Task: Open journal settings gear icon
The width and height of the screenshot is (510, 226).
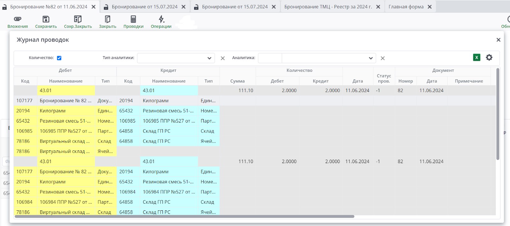Action: 489,57
